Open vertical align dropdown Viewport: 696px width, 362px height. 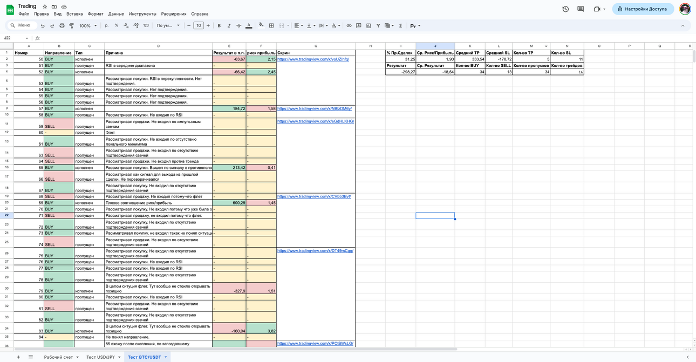(x=310, y=25)
